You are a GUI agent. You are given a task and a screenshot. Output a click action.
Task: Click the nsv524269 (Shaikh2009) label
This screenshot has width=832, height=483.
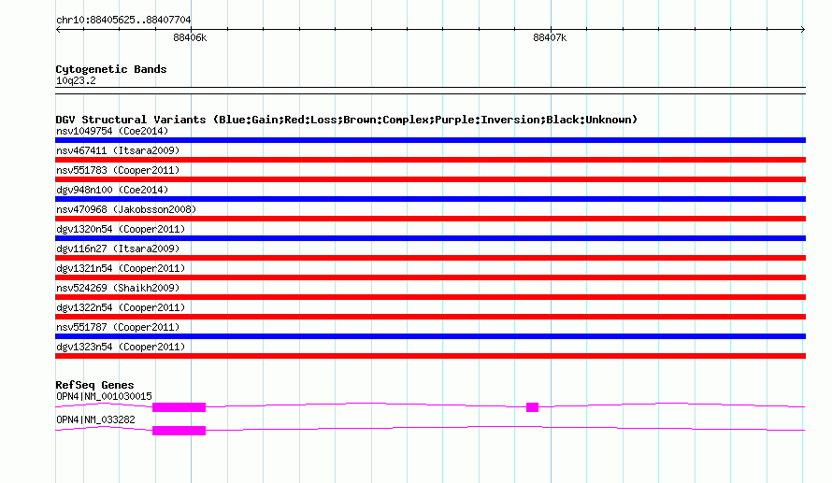click(118, 288)
